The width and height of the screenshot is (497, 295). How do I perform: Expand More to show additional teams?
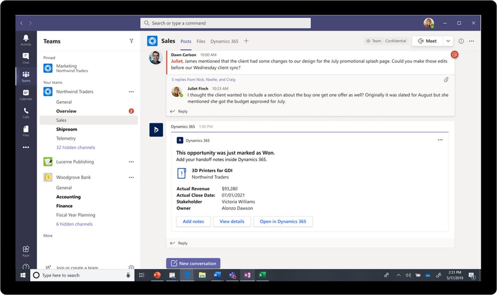point(48,235)
